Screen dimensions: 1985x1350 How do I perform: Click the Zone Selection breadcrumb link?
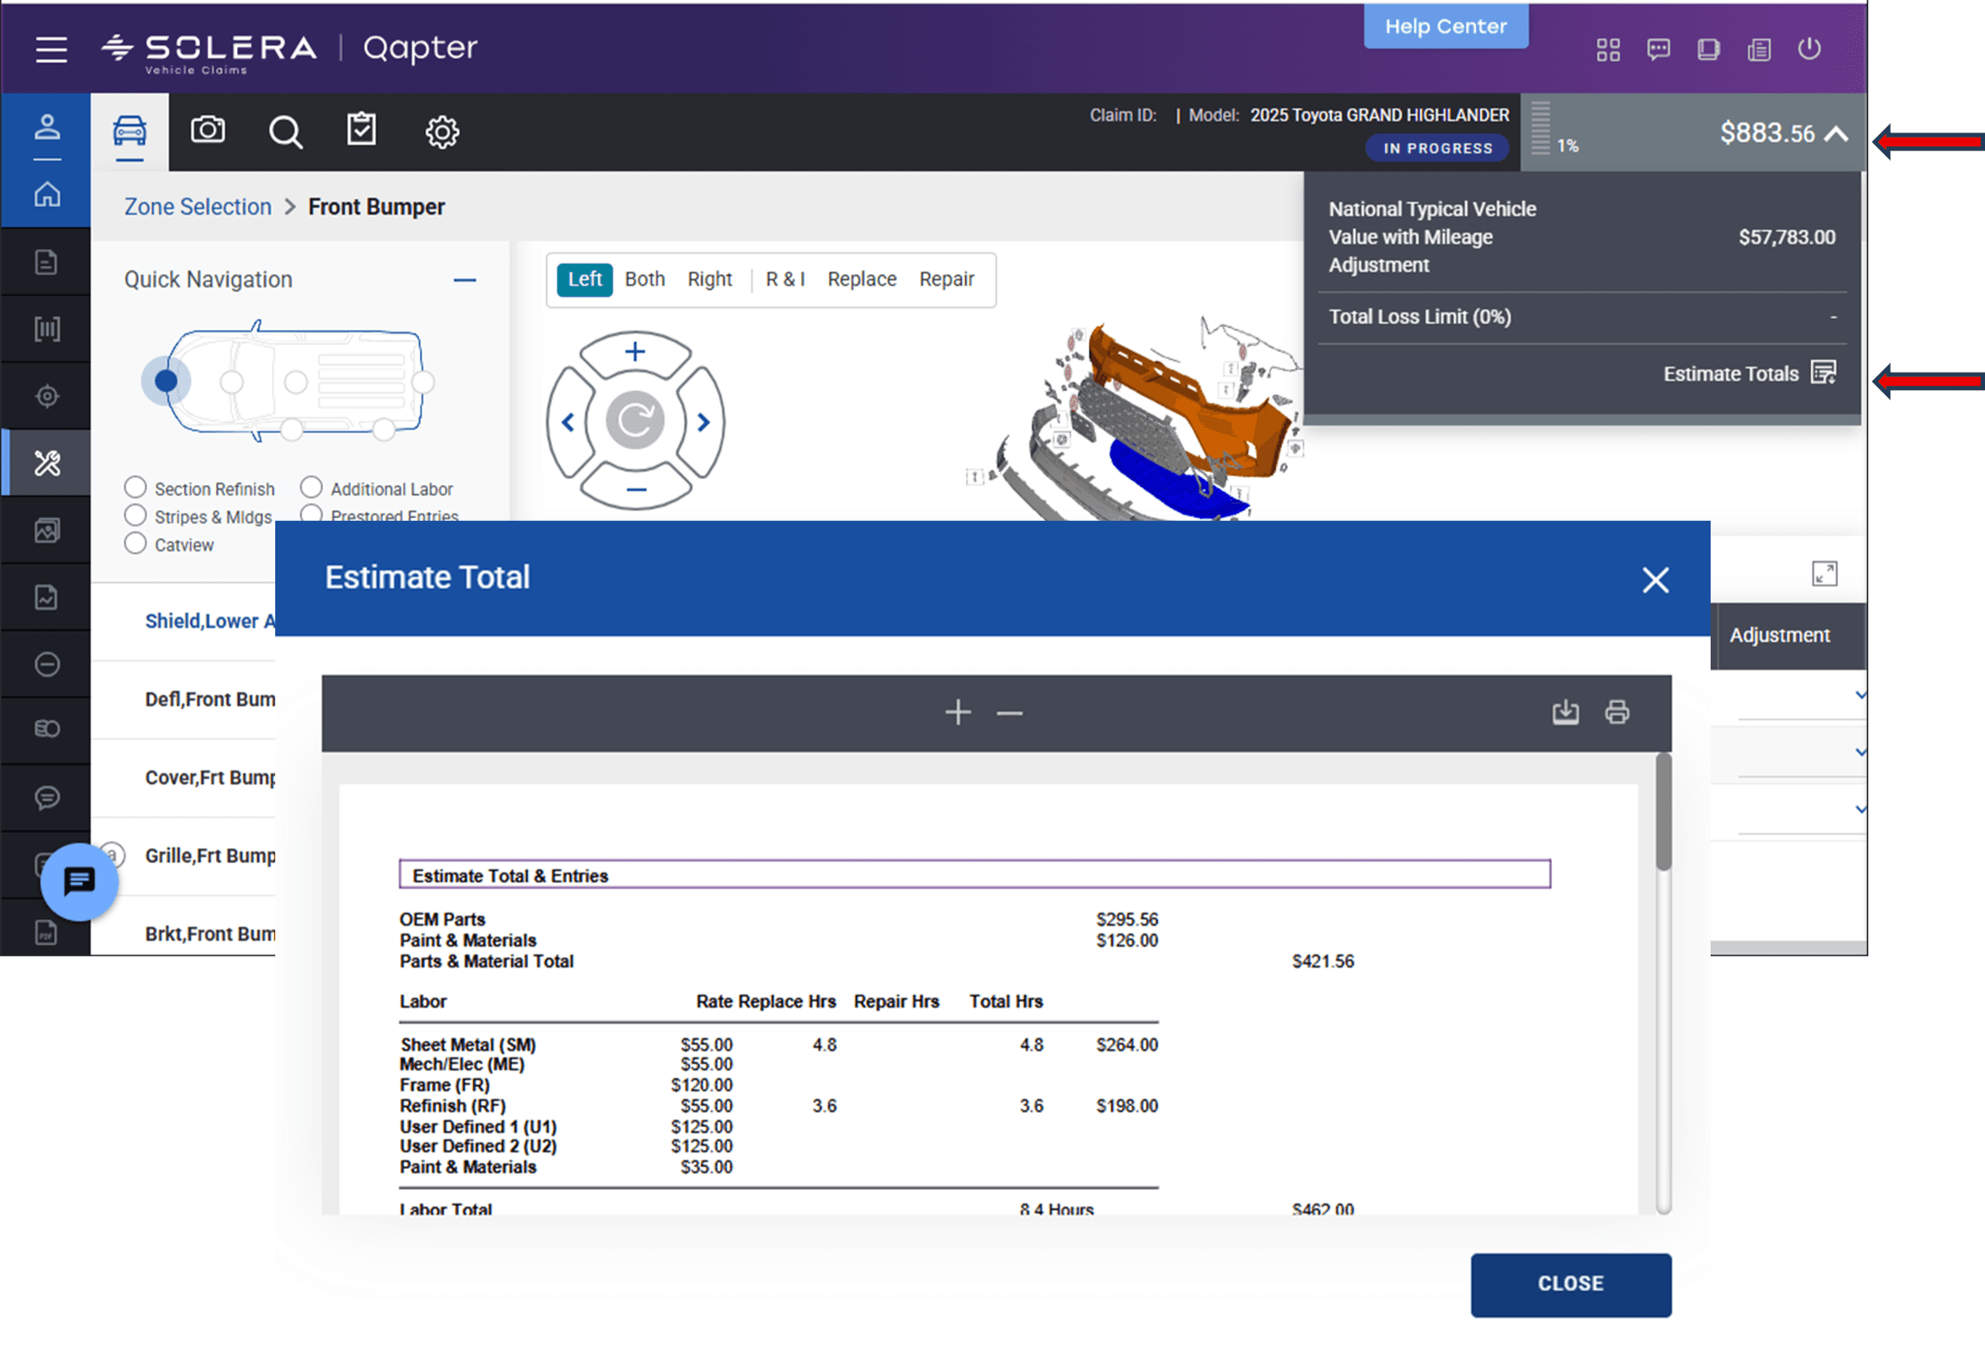click(198, 207)
